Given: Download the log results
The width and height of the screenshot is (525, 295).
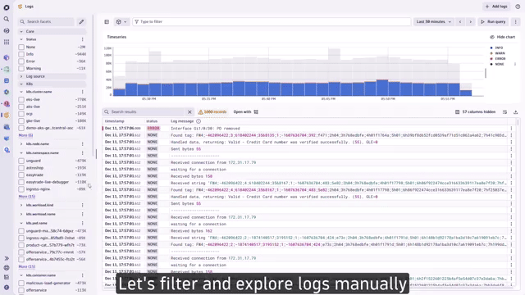Looking at the screenshot, I should tap(516, 112).
